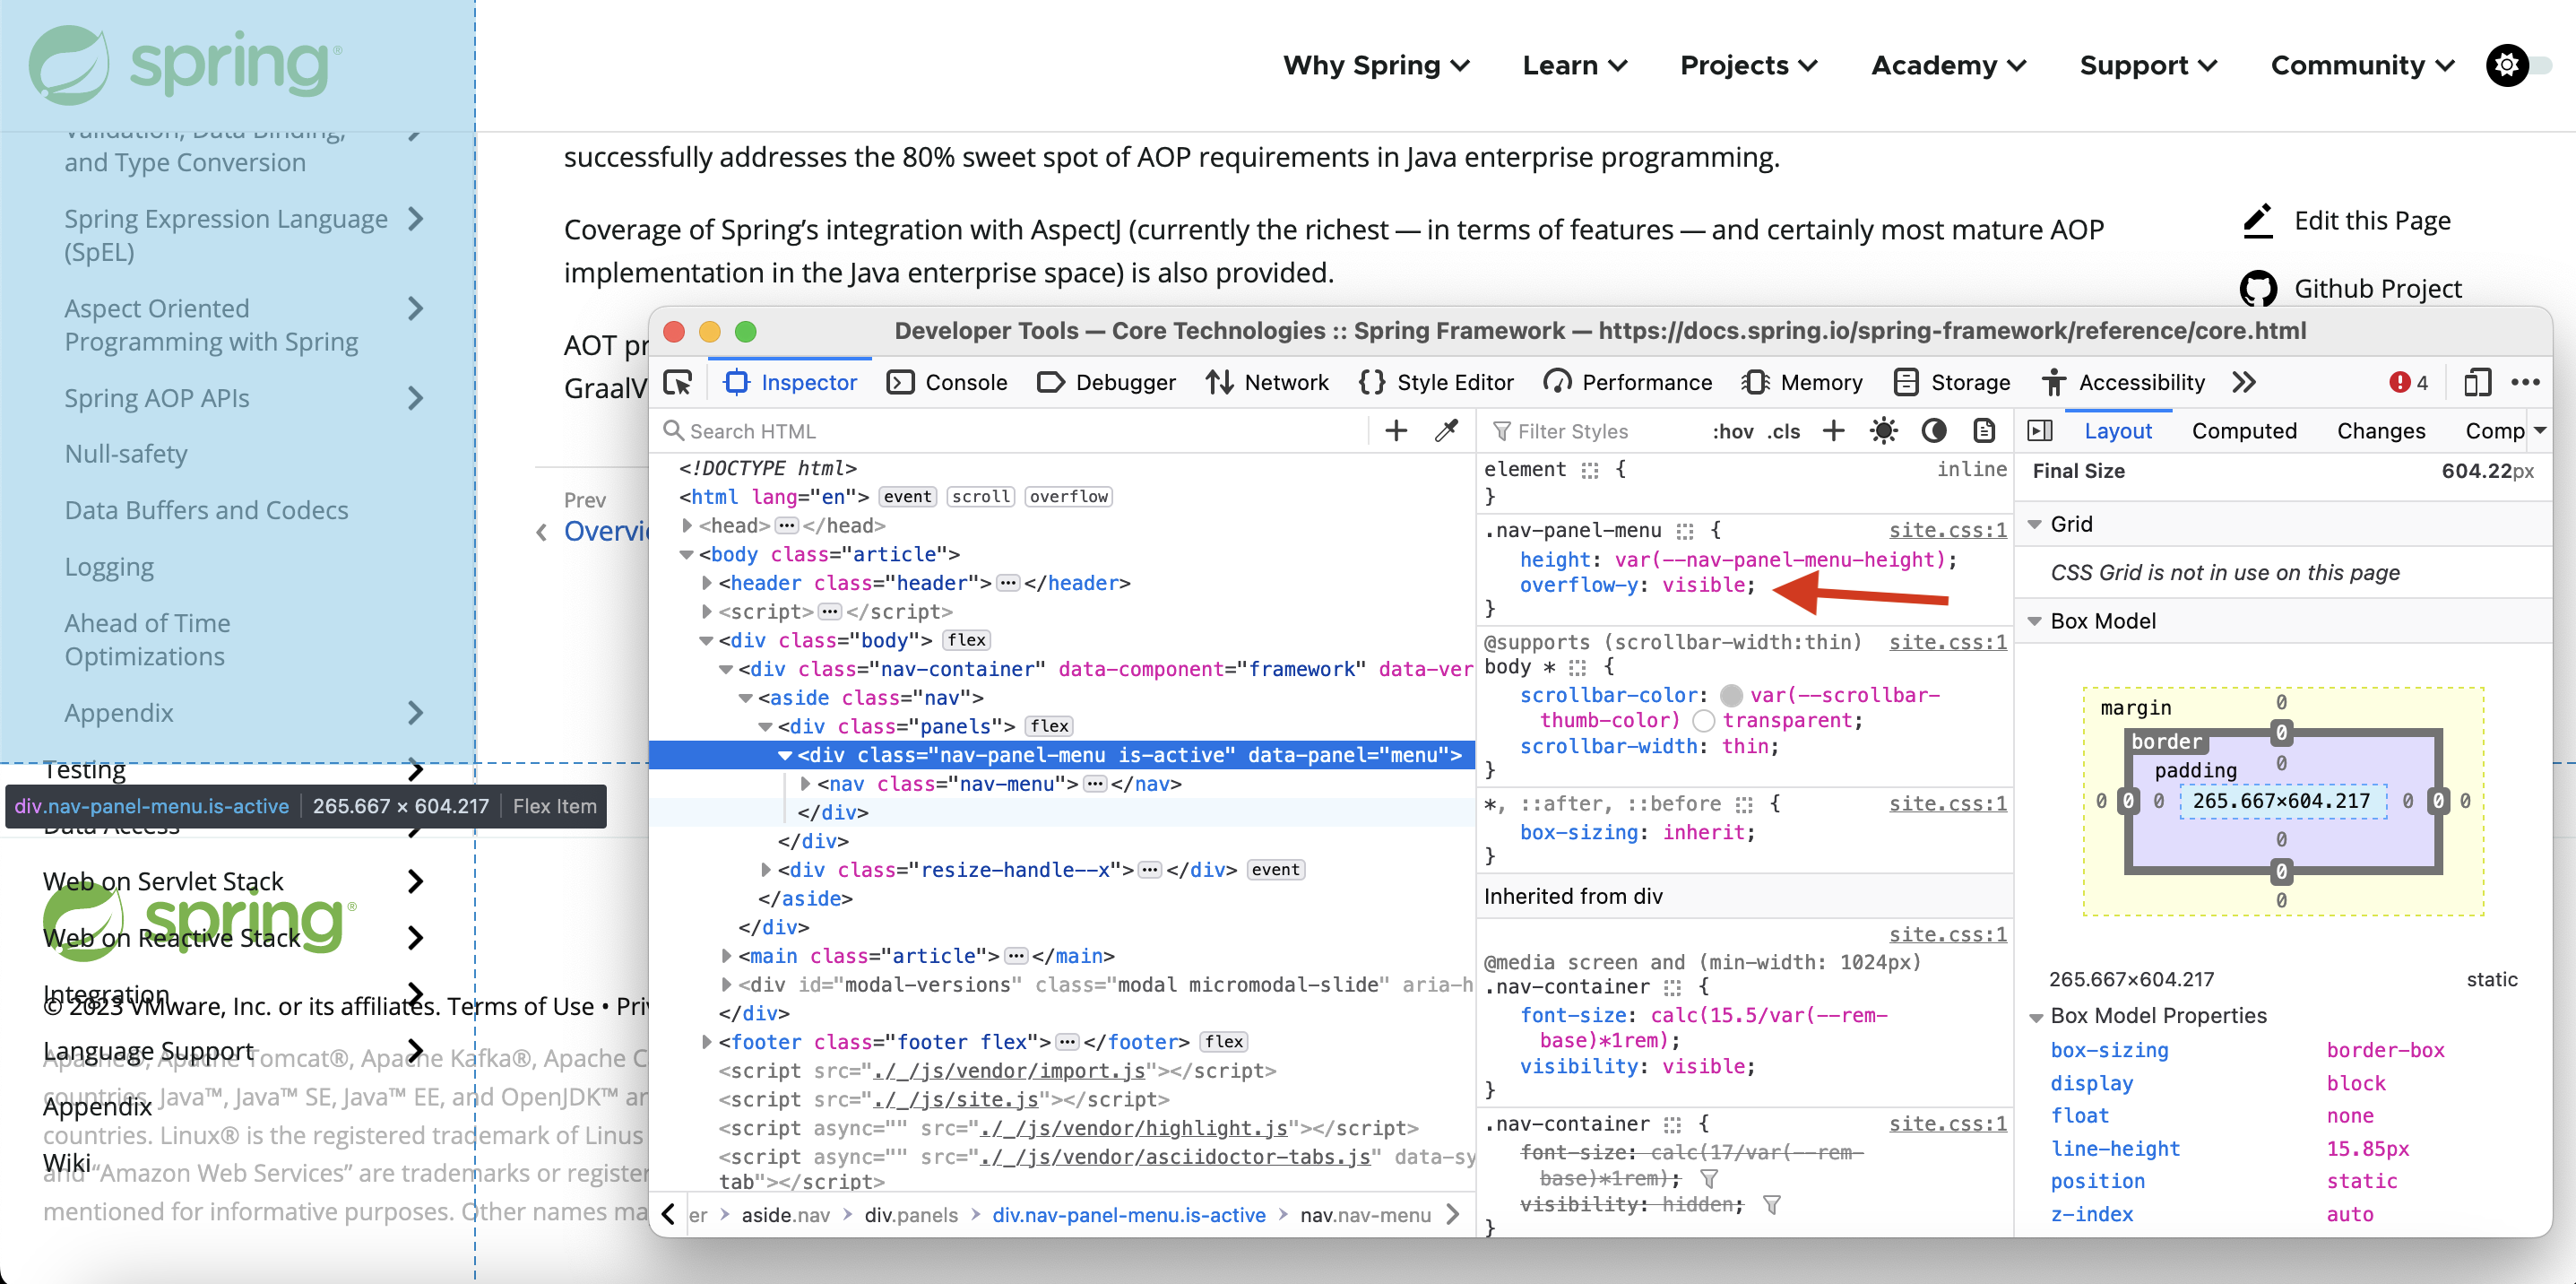Screen dimensions: 2576x1284
Task: Switch to the Console tab
Action: (x=947, y=382)
